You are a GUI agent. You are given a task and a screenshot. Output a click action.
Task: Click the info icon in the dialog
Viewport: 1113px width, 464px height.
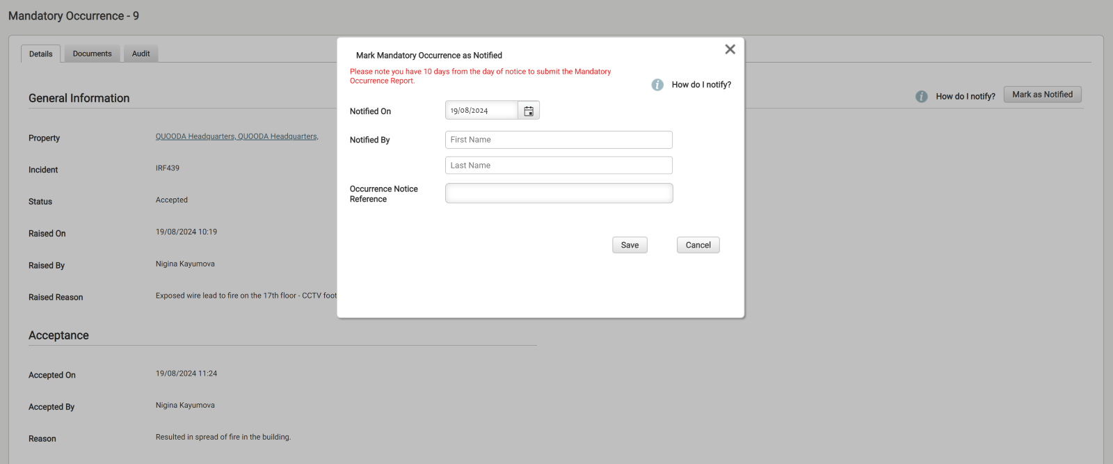click(x=657, y=85)
